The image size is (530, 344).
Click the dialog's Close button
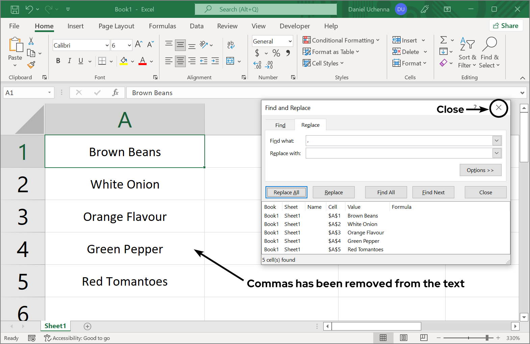point(485,192)
